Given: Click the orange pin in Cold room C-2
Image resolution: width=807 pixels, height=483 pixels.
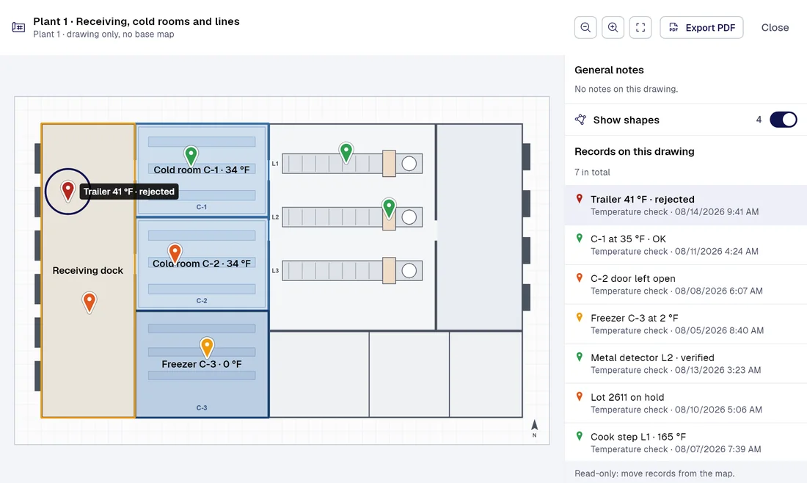Looking at the screenshot, I should [x=175, y=253].
